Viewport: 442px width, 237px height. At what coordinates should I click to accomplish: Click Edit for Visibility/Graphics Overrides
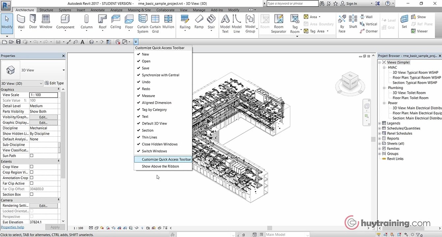[x=43, y=117]
